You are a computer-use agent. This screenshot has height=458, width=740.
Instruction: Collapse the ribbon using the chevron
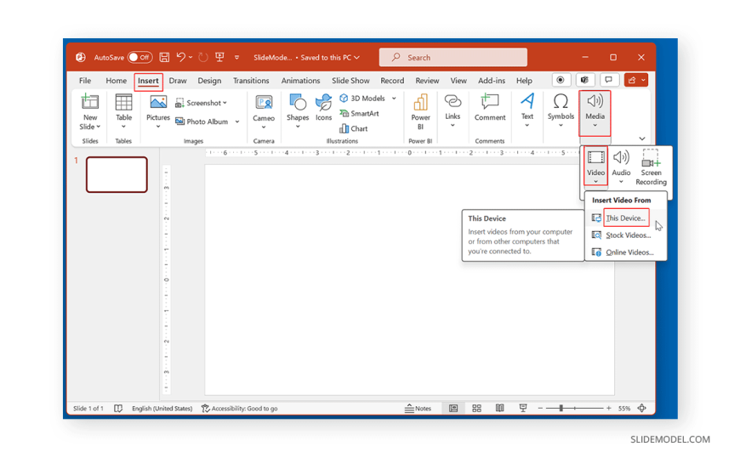pos(642,139)
